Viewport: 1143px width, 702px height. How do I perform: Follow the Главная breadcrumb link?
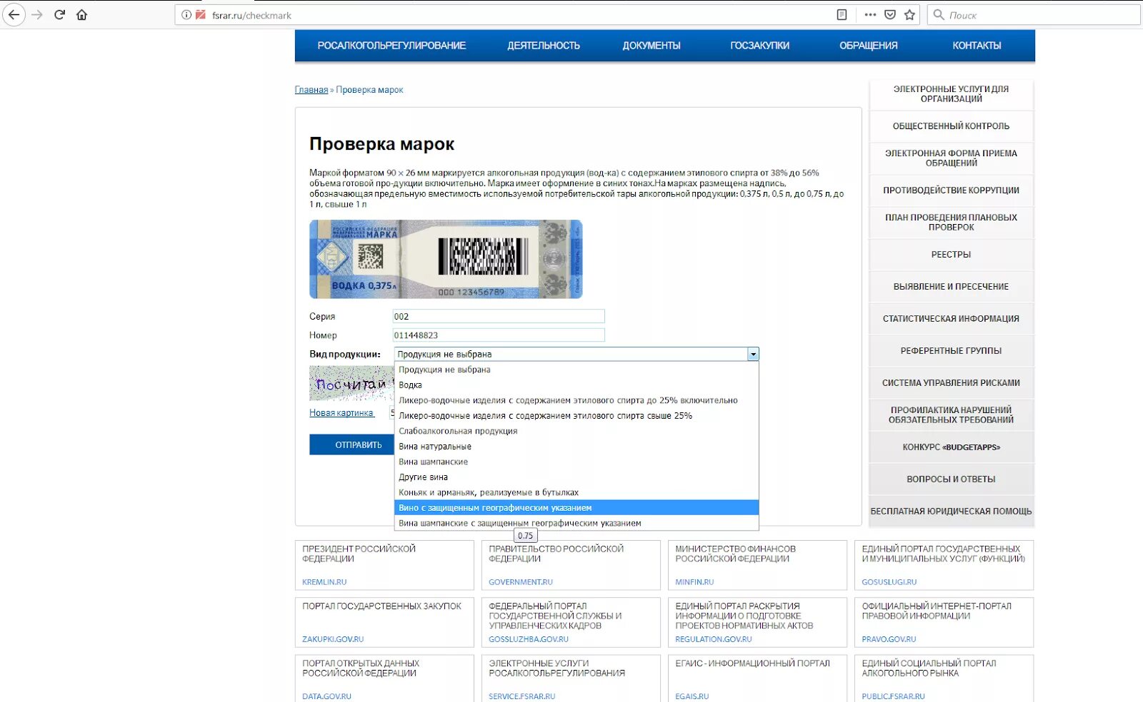click(x=311, y=90)
